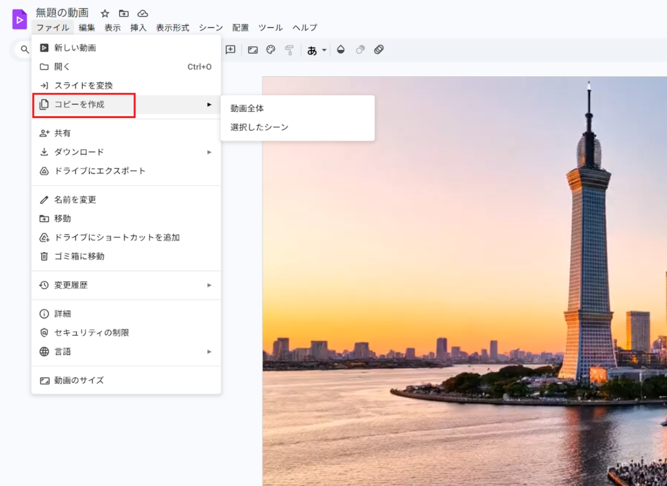Open the ツール menu
This screenshot has height=486, width=667.
(270, 27)
